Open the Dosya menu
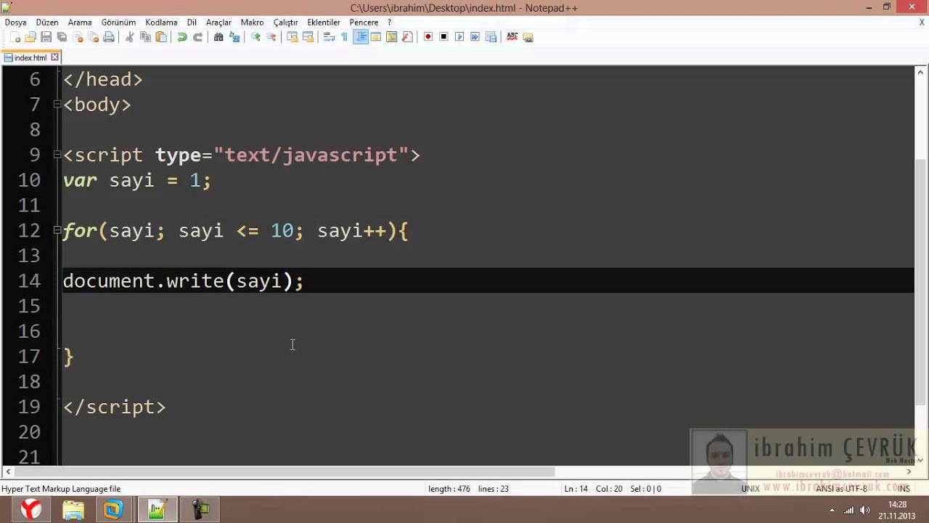This screenshot has width=929, height=523. pos(15,23)
